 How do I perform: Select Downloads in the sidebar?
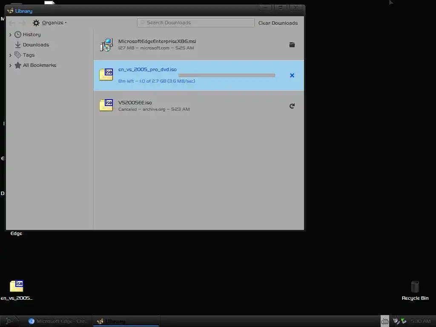click(x=36, y=45)
